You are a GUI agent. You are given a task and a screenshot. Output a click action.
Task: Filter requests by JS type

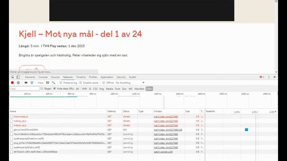pos(90,89)
